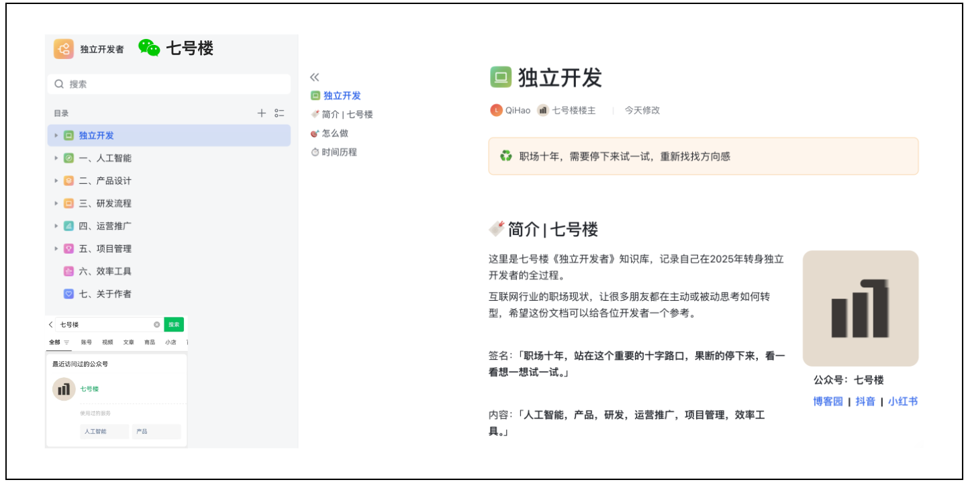This screenshot has width=972, height=482.
Task: Click the list view icon beside 目录
Action: tap(279, 113)
